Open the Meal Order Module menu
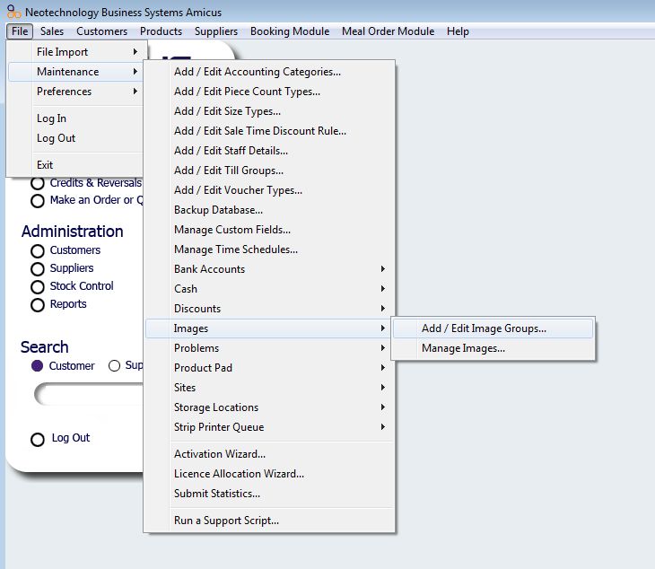 pos(388,31)
